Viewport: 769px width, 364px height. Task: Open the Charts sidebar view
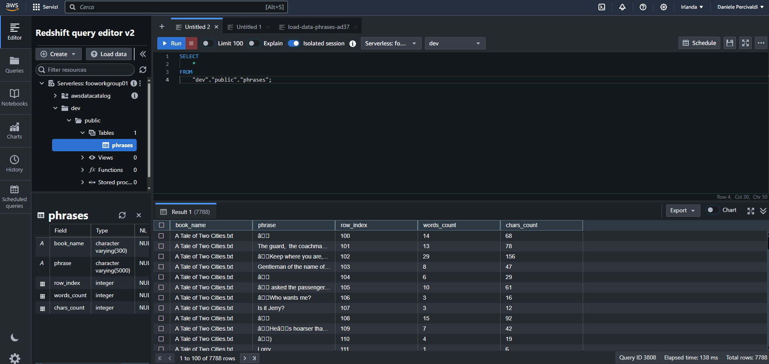coord(15,131)
